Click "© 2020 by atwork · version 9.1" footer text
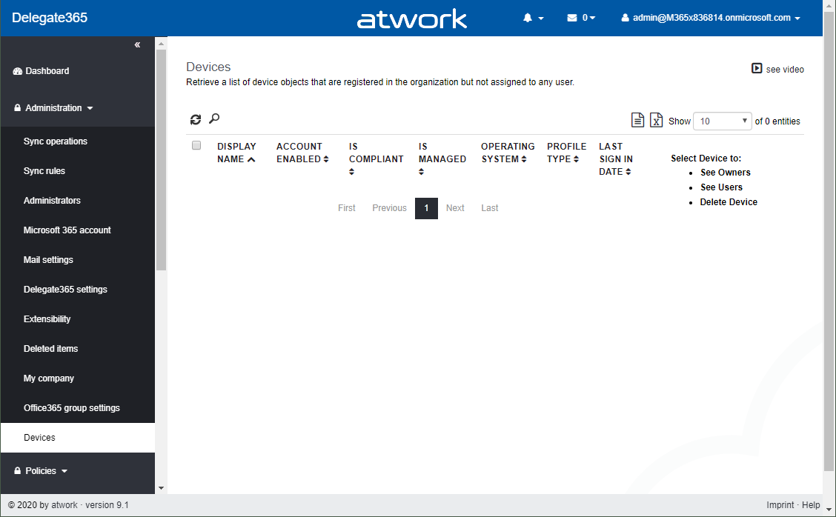The image size is (836, 517). (68, 504)
